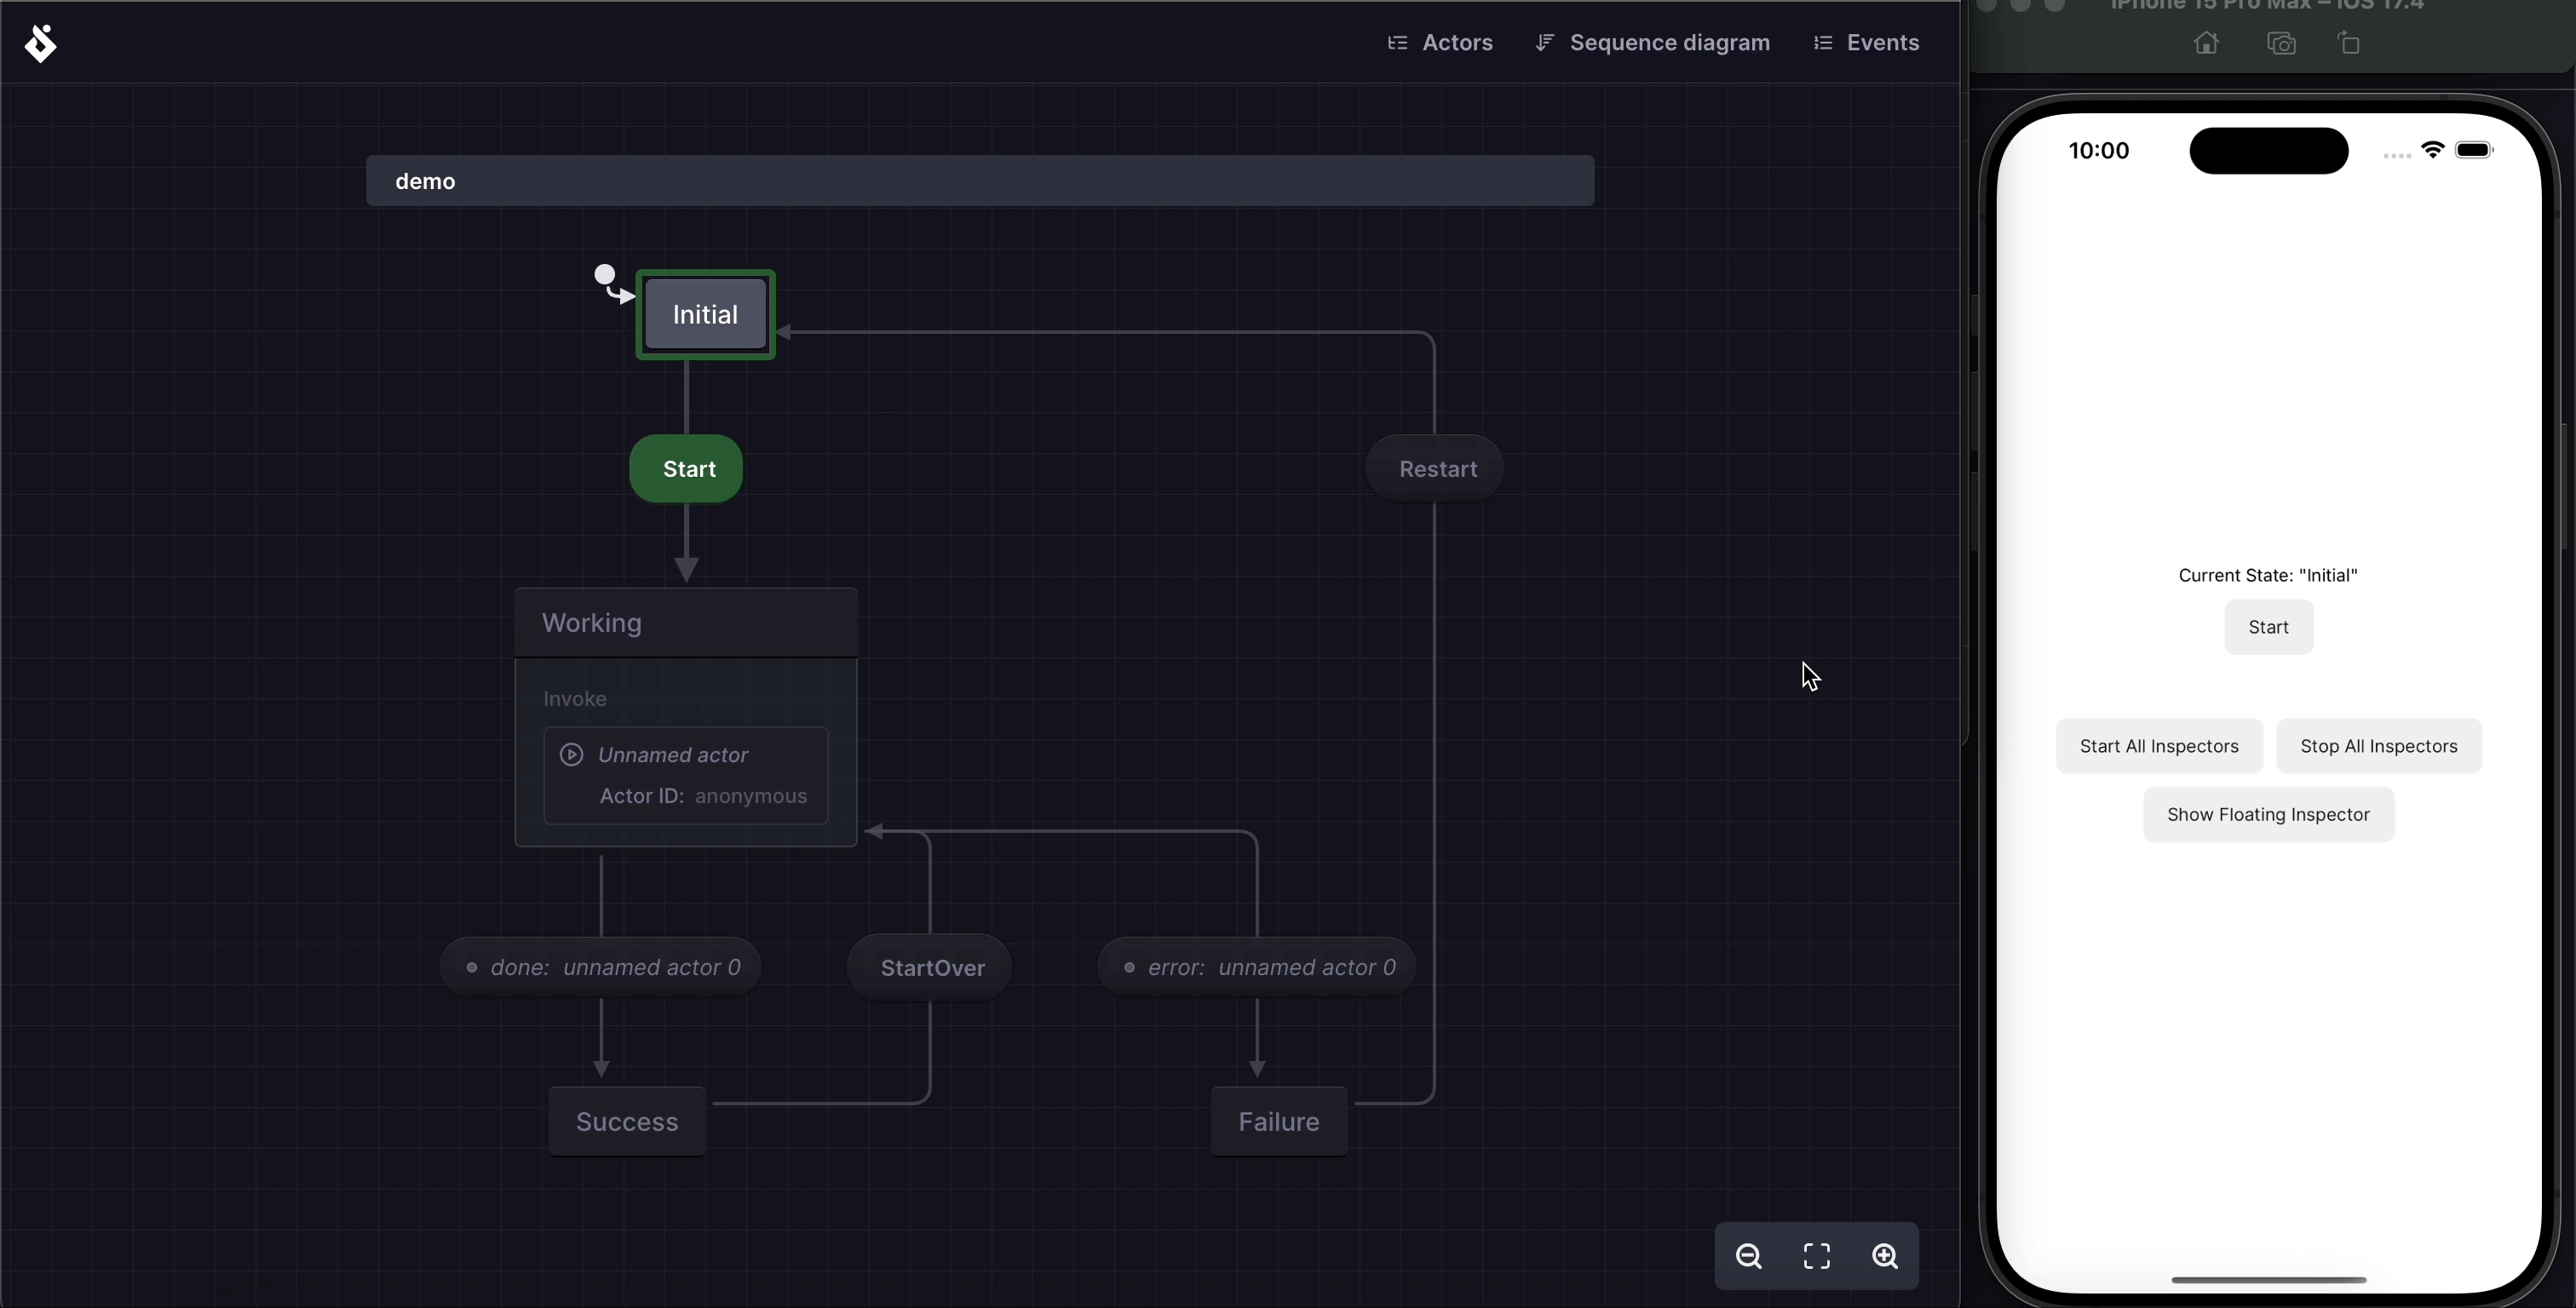
Task: Click the Actors navigation icon
Action: 1396,42
